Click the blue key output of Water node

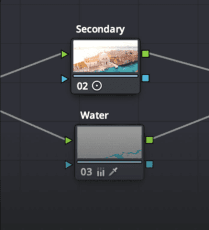click(x=150, y=164)
